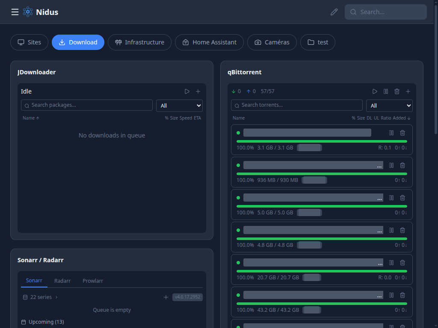This screenshot has width=438, height=328.
Task: Pause all torrents in qBittorrent header
Action: tap(386, 91)
